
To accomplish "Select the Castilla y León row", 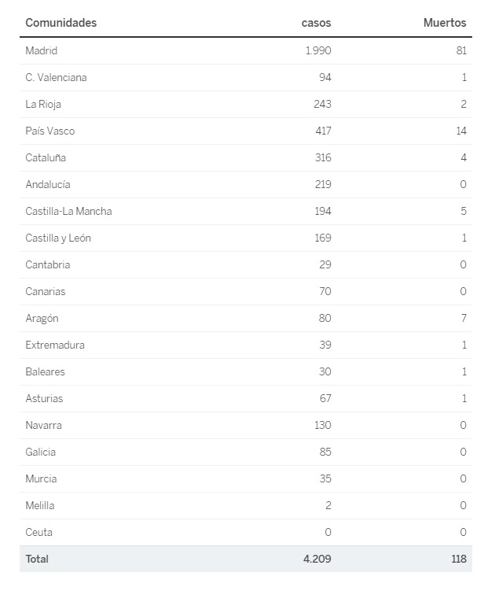I will tap(246, 238).
